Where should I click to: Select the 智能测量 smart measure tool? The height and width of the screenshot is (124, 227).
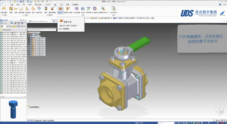(4, 10)
